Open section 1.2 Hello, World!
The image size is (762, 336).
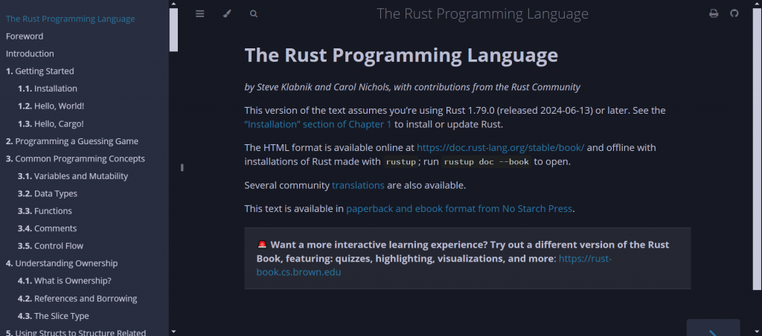(x=51, y=106)
